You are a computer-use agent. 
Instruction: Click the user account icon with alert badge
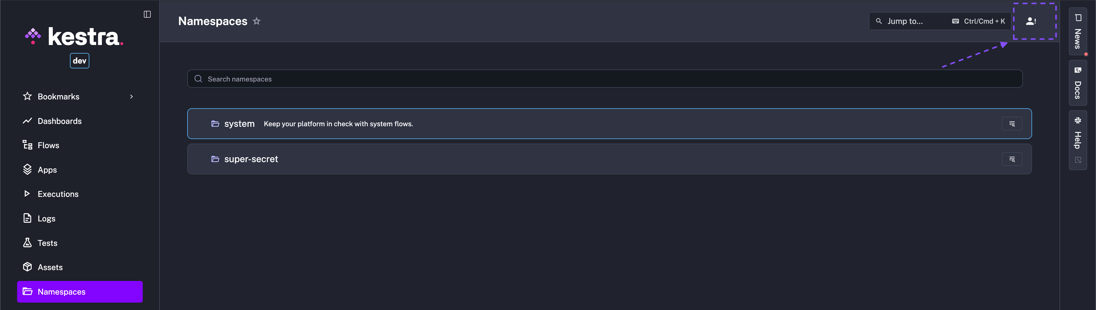[1030, 21]
